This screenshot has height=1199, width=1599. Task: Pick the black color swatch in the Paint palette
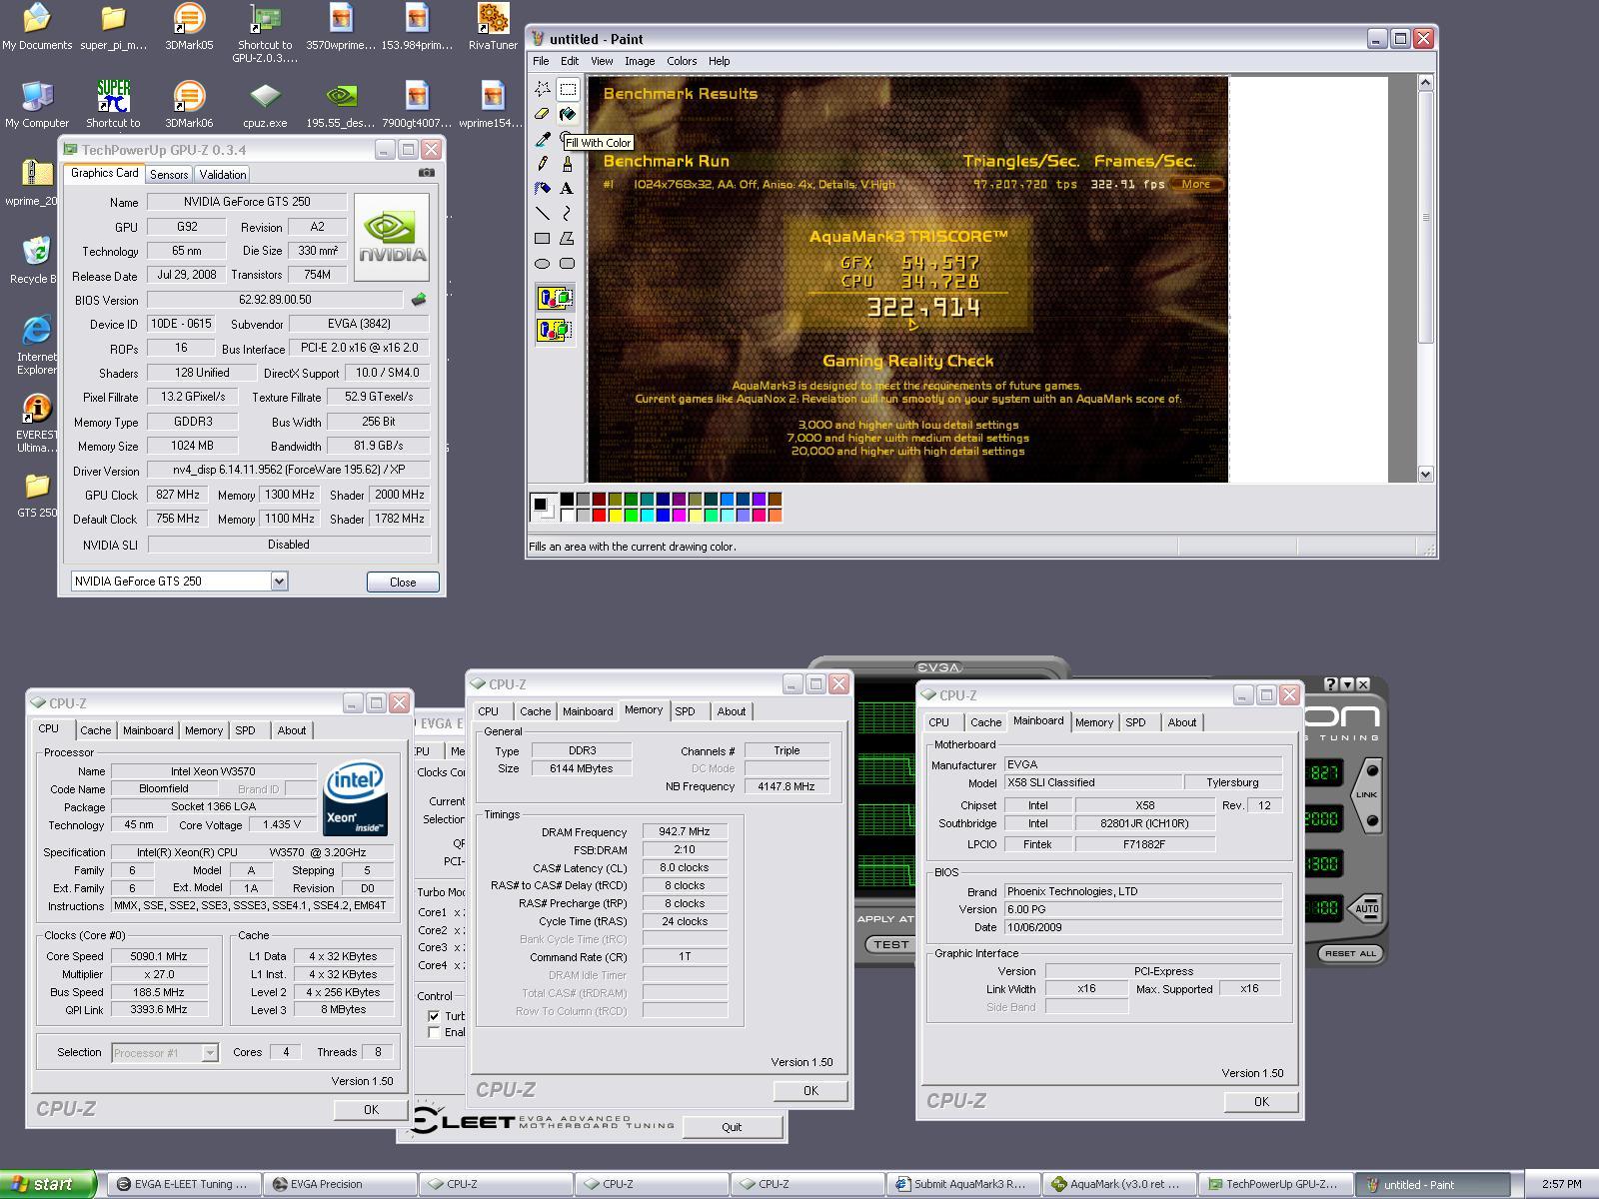click(x=567, y=499)
